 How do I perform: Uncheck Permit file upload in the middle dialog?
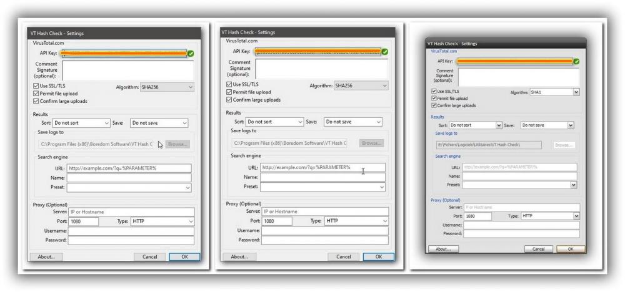(229, 92)
